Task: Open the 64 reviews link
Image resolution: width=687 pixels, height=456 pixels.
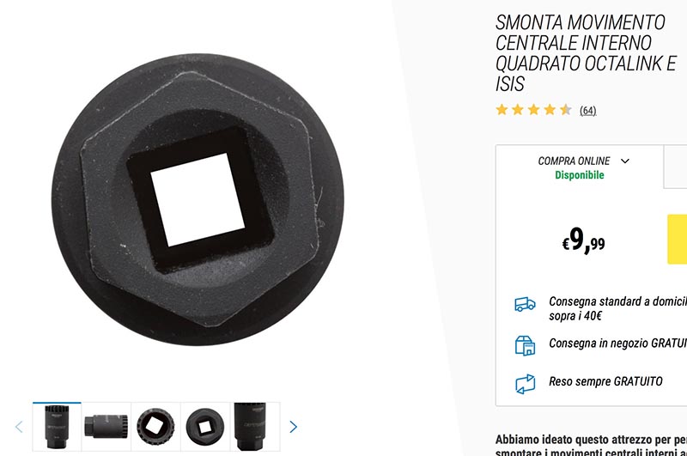Action: tap(588, 111)
